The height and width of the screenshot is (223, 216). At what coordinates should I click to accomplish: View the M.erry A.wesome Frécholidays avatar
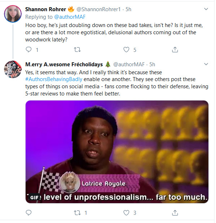click(x=13, y=69)
